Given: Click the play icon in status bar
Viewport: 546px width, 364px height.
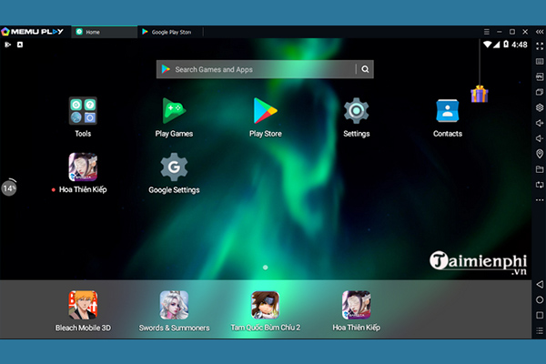Looking at the screenshot, I should coord(7,45).
